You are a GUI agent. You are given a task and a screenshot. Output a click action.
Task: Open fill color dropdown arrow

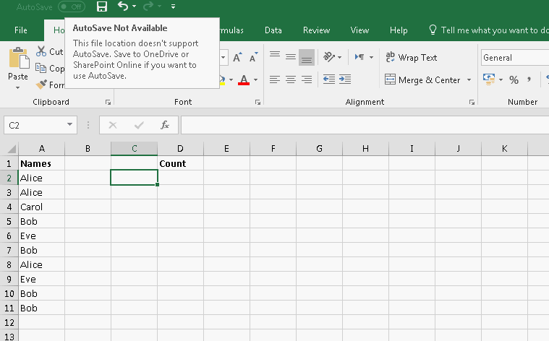point(231,79)
